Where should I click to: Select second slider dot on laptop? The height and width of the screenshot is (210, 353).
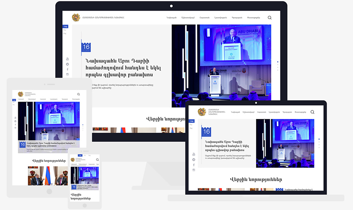click(x=319, y=142)
